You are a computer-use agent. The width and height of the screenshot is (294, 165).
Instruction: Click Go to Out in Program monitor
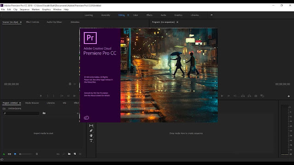(235, 96)
